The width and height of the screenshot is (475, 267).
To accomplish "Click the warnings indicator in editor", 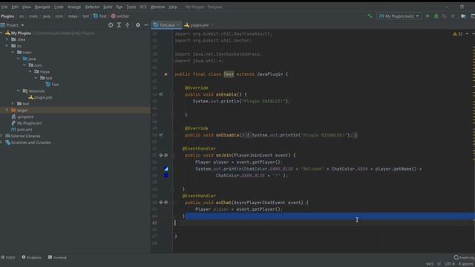I will pos(458,34).
